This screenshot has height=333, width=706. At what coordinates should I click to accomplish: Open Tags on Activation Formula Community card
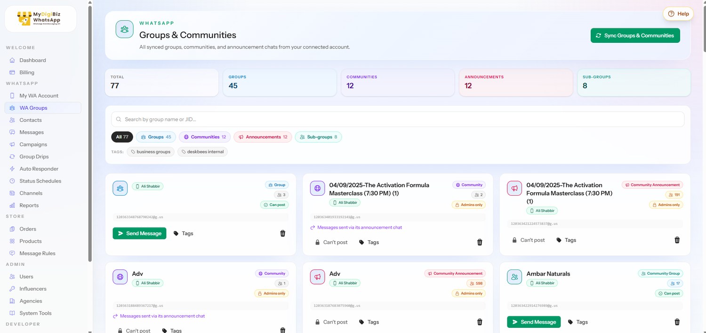click(x=369, y=242)
